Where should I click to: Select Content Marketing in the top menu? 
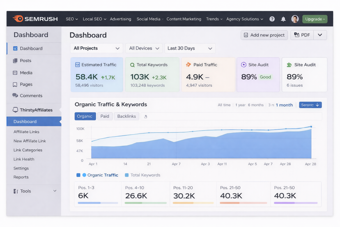click(184, 19)
